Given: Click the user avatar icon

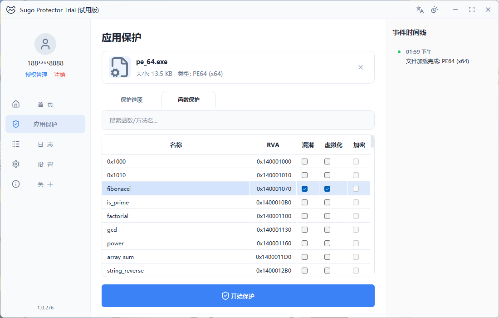Looking at the screenshot, I should tap(45, 44).
